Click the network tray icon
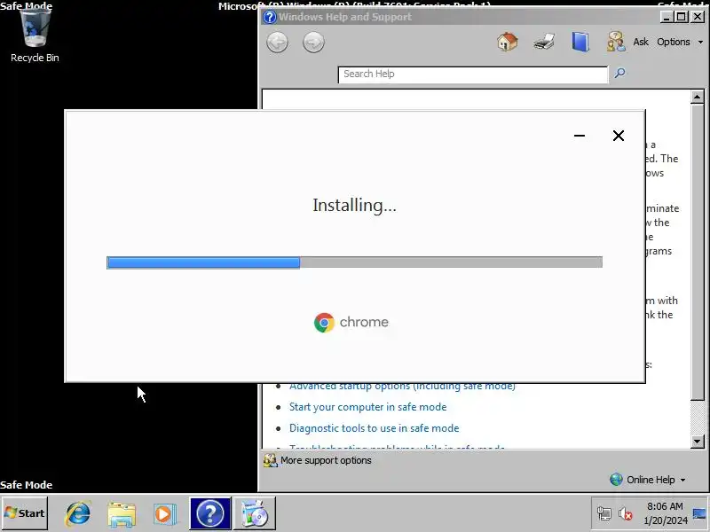Viewport: 710px width, 532px height. [604, 513]
